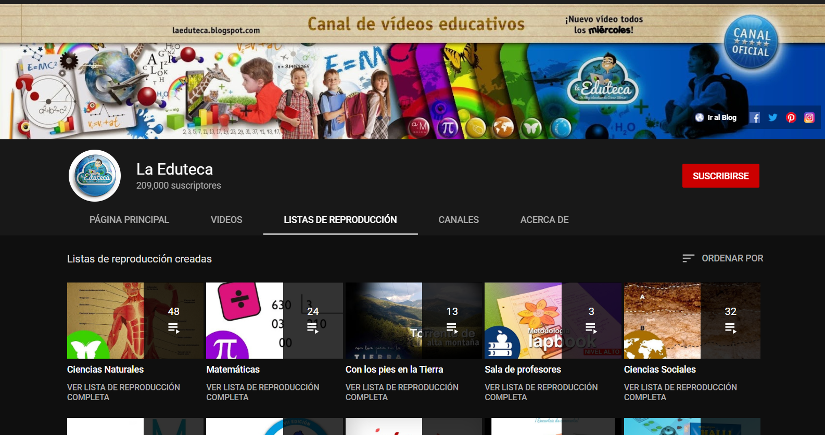825x435 pixels.
Task: Click the playlist icon on Ciencias Sociales thumbnail
Action: coord(731,328)
